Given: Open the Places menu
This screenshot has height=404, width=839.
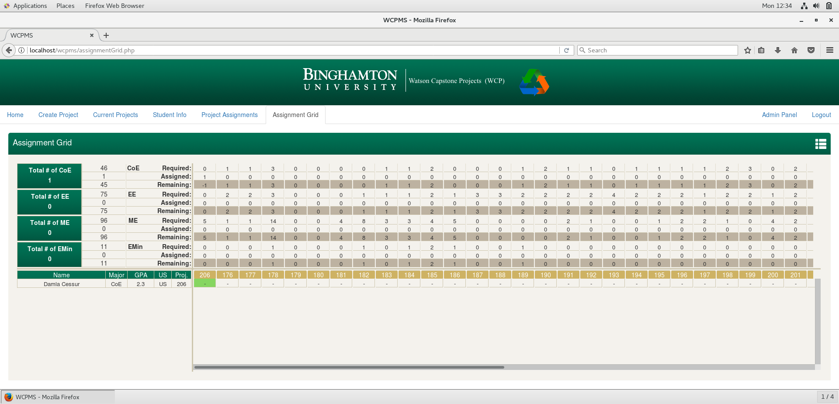Looking at the screenshot, I should tap(65, 6).
